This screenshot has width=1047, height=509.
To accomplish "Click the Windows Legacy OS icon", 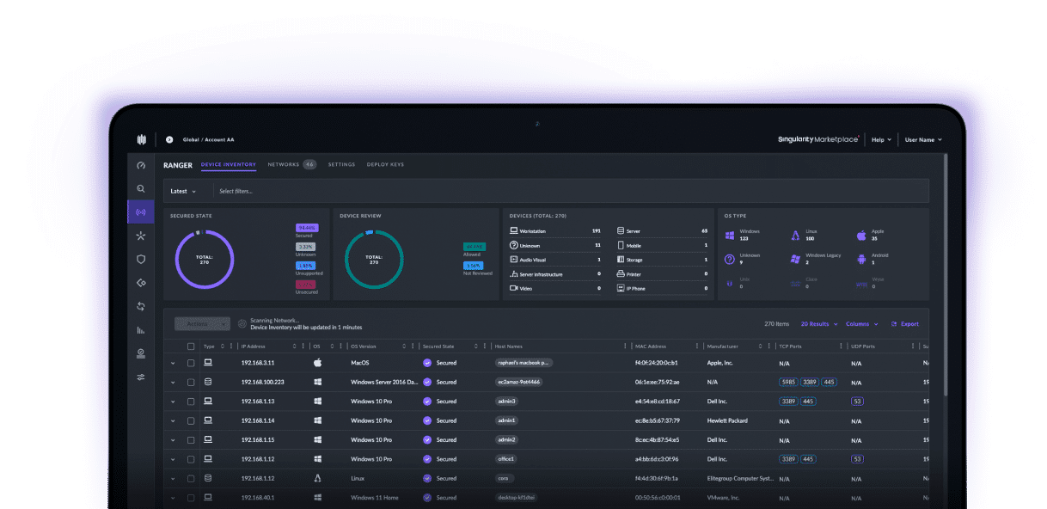I will pos(796,259).
